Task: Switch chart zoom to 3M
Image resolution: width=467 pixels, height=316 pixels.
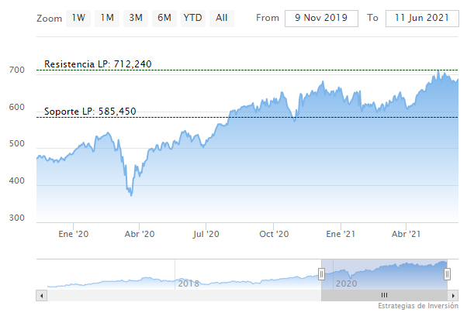Action: click(x=136, y=17)
